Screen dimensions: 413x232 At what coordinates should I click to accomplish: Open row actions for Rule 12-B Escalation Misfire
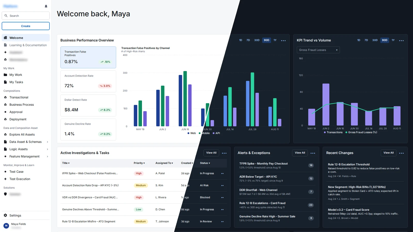click(223, 222)
